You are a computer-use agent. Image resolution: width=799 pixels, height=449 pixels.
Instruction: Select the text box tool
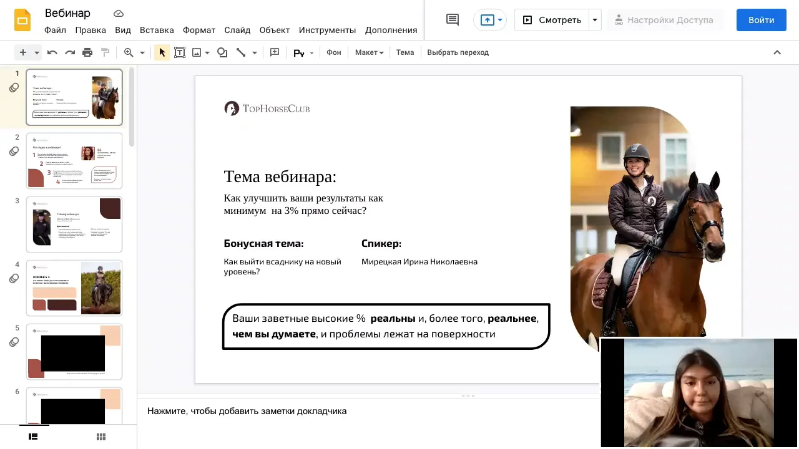click(x=180, y=52)
